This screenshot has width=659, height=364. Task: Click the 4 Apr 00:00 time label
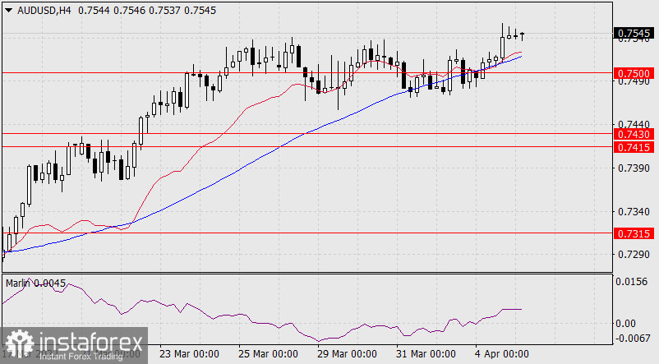pyautogui.click(x=503, y=355)
